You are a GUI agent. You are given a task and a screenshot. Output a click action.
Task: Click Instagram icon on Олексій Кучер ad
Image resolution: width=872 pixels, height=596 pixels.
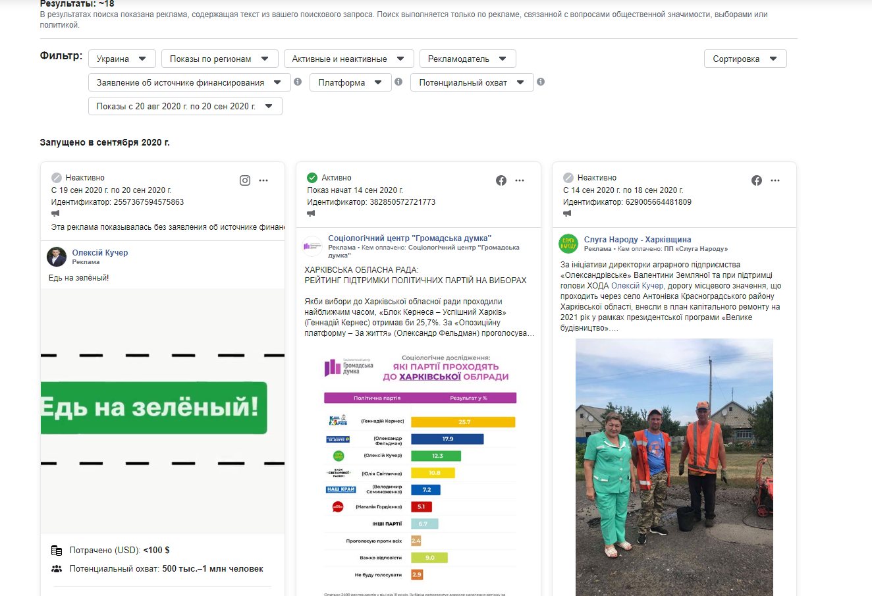245,180
